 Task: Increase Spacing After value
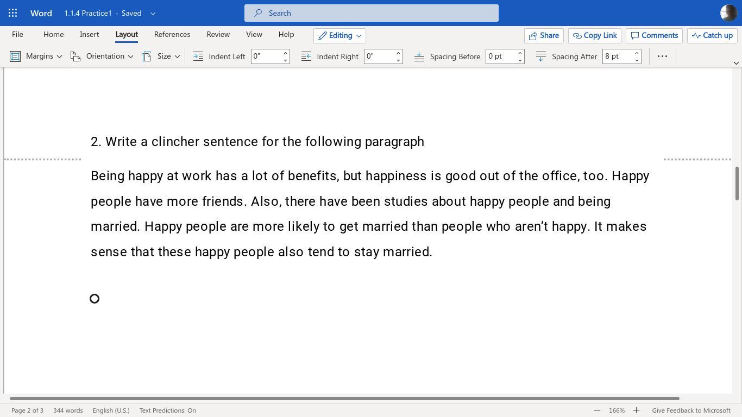tap(637, 53)
